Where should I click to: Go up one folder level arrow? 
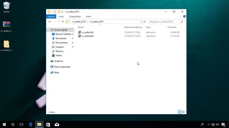63,22
